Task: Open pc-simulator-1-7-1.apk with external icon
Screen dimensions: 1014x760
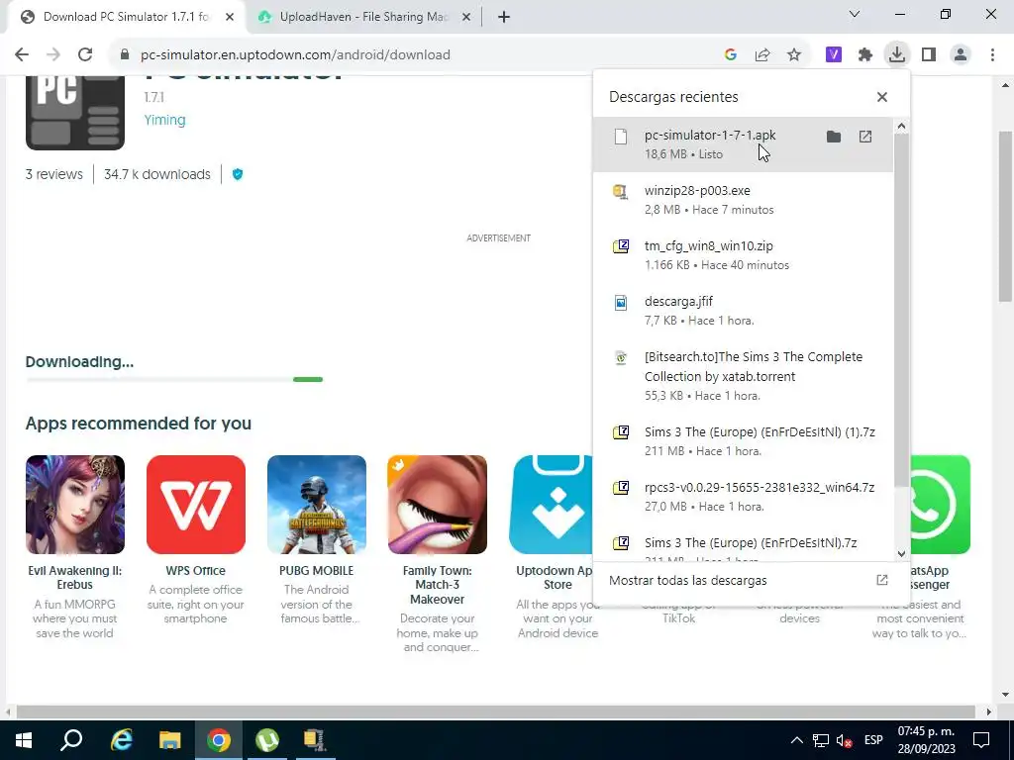Action: coord(865,137)
